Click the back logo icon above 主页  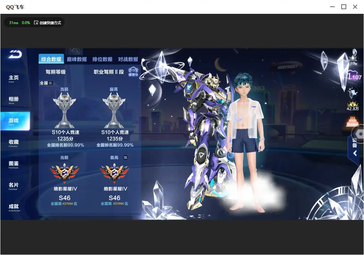pyautogui.click(x=15, y=54)
